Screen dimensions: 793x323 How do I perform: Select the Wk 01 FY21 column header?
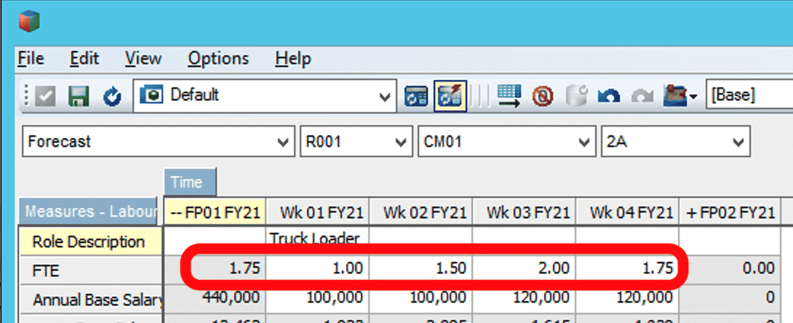[x=317, y=212]
